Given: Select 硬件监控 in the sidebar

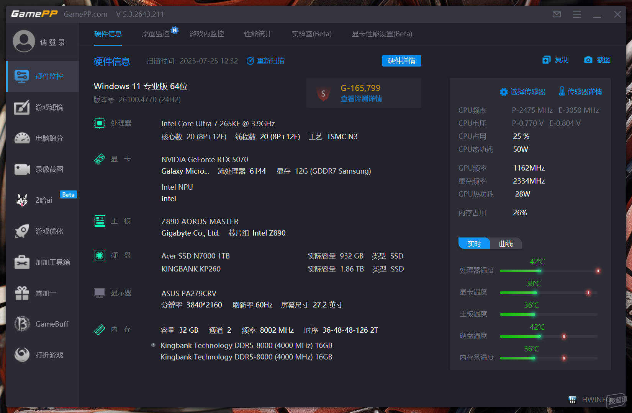Looking at the screenshot, I should coord(43,76).
